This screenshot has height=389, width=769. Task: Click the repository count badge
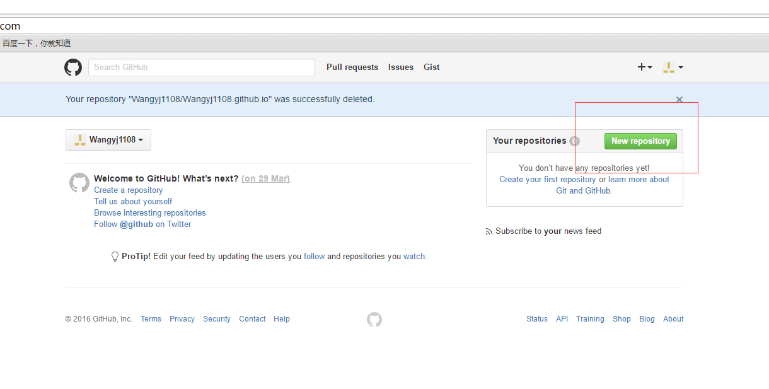(x=574, y=141)
